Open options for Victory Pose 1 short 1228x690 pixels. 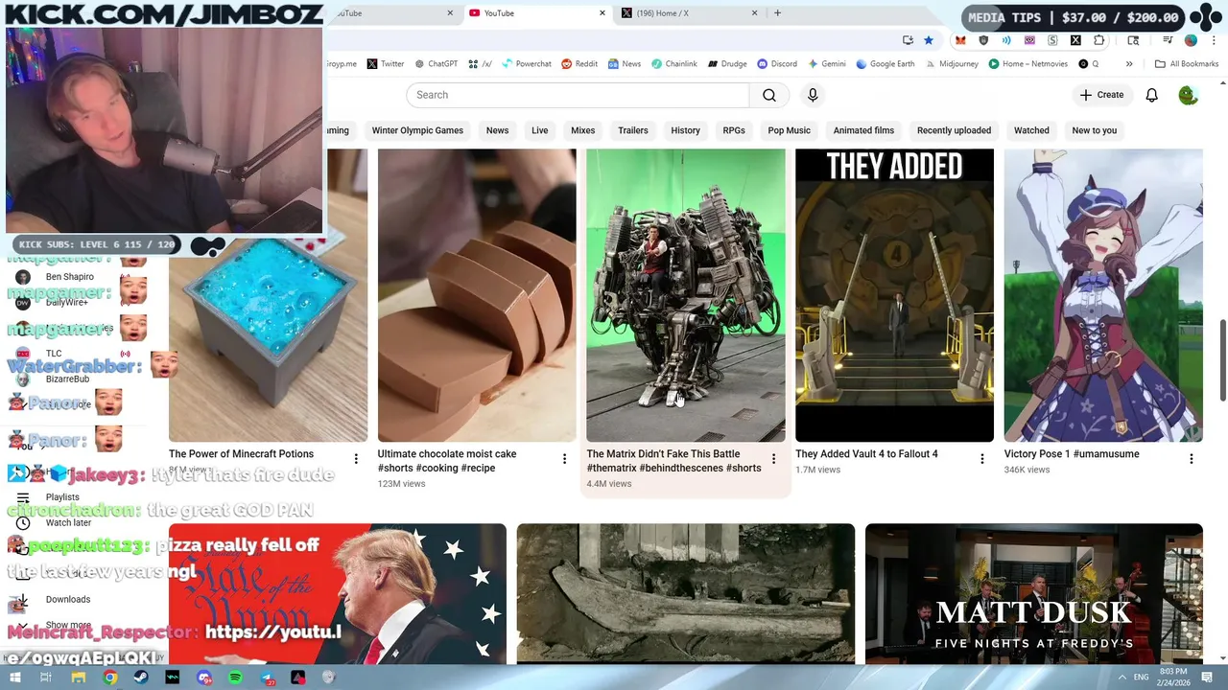pyautogui.click(x=1191, y=459)
